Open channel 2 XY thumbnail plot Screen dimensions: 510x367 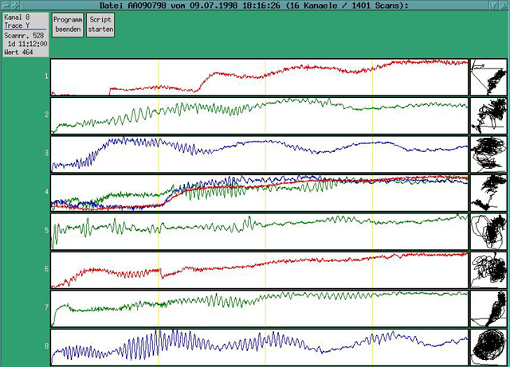coord(488,115)
